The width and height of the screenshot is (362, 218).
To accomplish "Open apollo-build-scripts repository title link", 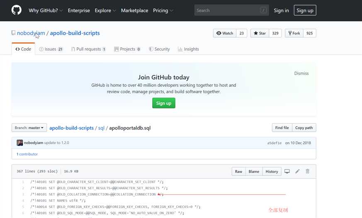I will tap(75, 33).
